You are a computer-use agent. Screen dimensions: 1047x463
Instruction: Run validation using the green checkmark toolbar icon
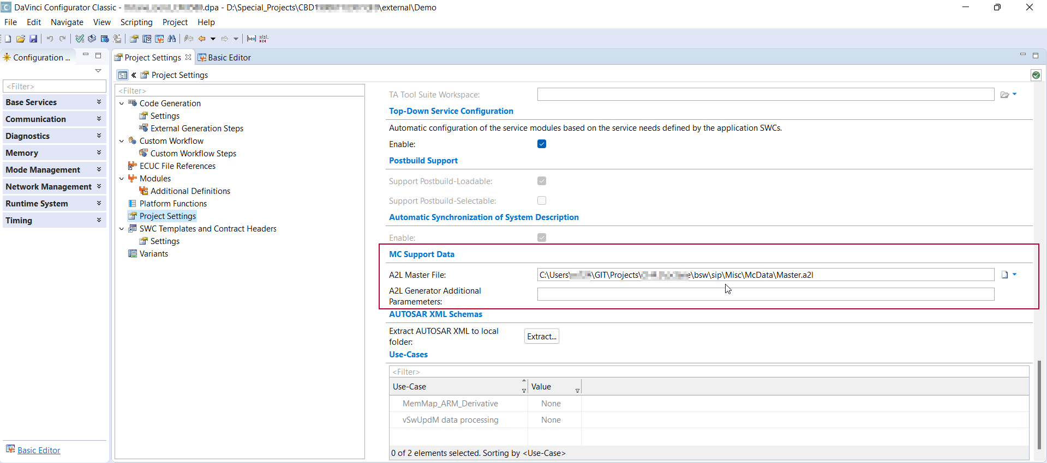click(80, 39)
